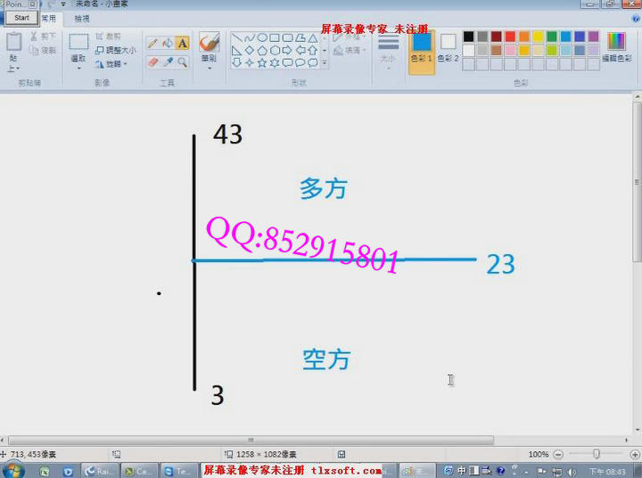Activate the Color 2 (色彩 2) selector
642x478 pixels.
tap(448, 46)
